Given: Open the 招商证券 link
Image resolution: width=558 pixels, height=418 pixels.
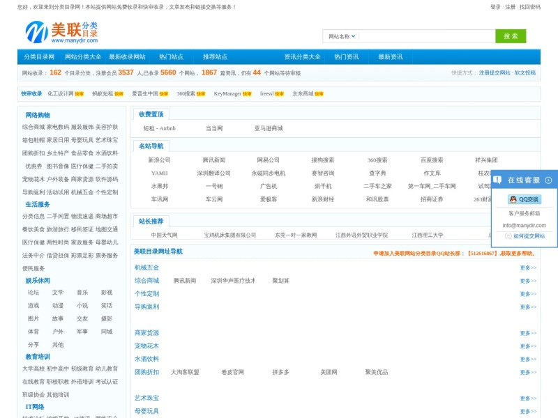Looking at the screenshot, I should (432, 199).
